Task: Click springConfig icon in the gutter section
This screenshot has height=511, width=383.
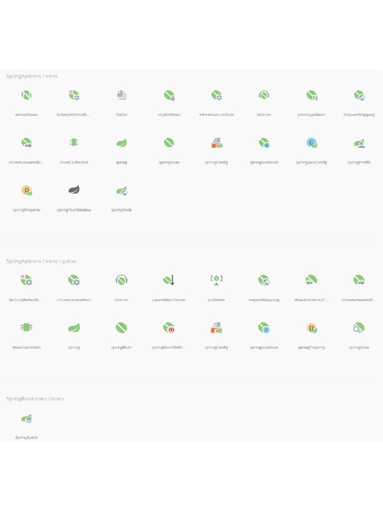Action: [x=216, y=328]
